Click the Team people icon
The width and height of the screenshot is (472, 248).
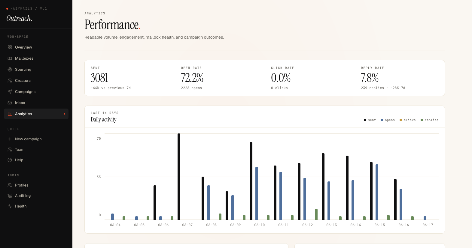click(x=10, y=150)
